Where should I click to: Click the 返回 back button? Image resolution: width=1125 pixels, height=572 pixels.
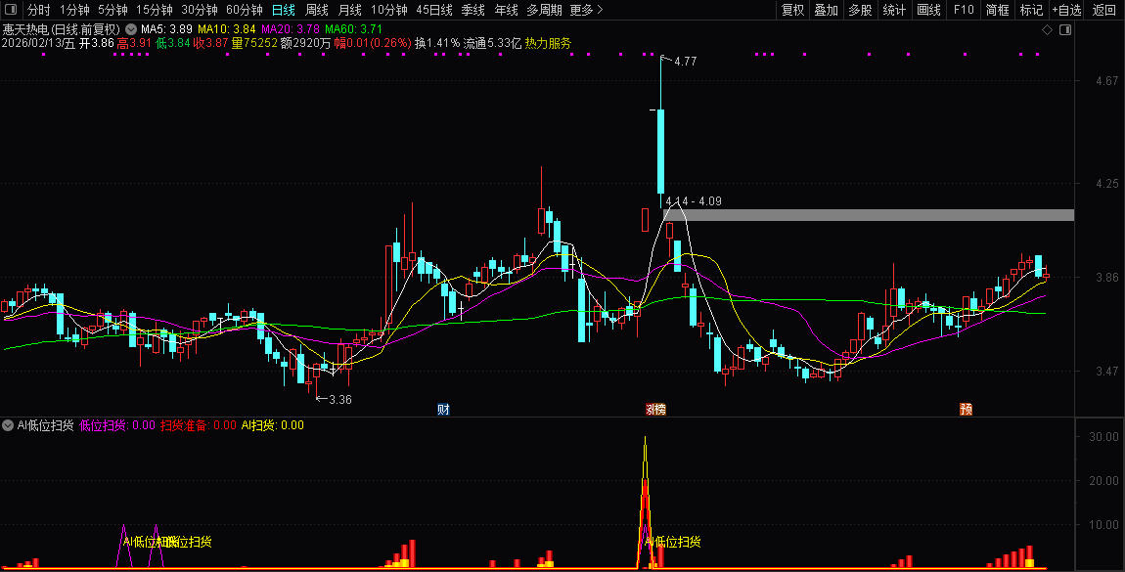1104,10
